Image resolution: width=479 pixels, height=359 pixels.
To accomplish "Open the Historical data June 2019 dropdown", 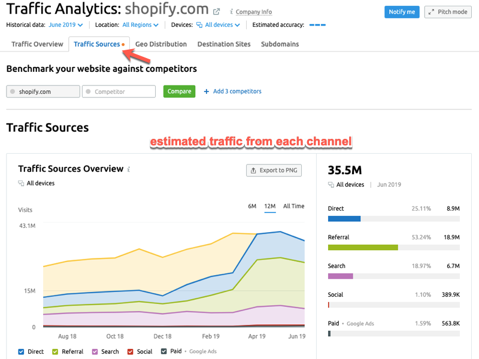I will click(65, 25).
